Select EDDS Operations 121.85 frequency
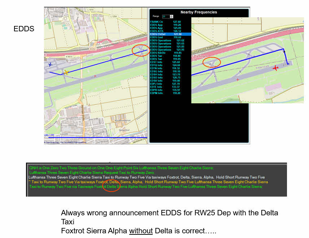The height and width of the screenshot is (238, 309). click(x=167, y=47)
